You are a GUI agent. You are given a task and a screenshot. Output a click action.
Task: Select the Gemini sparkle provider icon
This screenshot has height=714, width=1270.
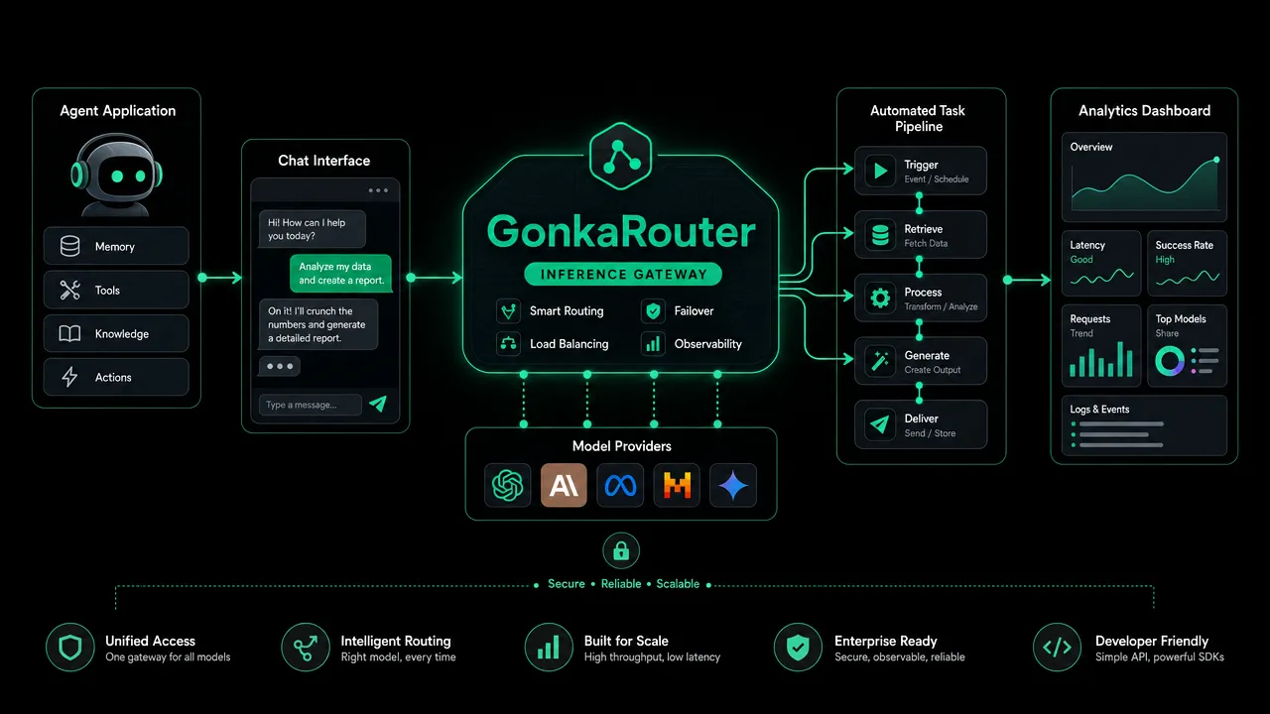click(x=733, y=486)
